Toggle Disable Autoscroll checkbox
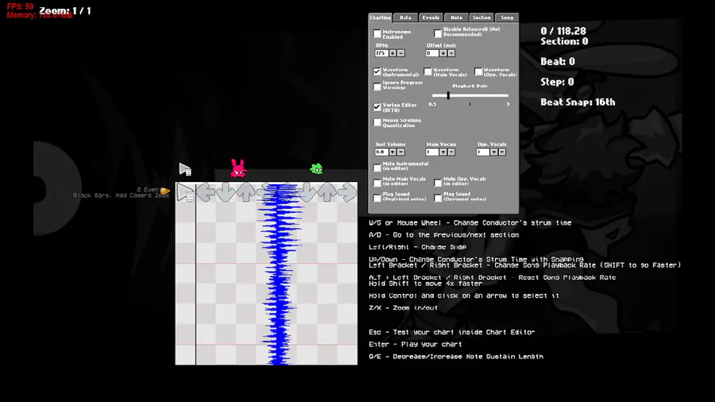 (438, 33)
